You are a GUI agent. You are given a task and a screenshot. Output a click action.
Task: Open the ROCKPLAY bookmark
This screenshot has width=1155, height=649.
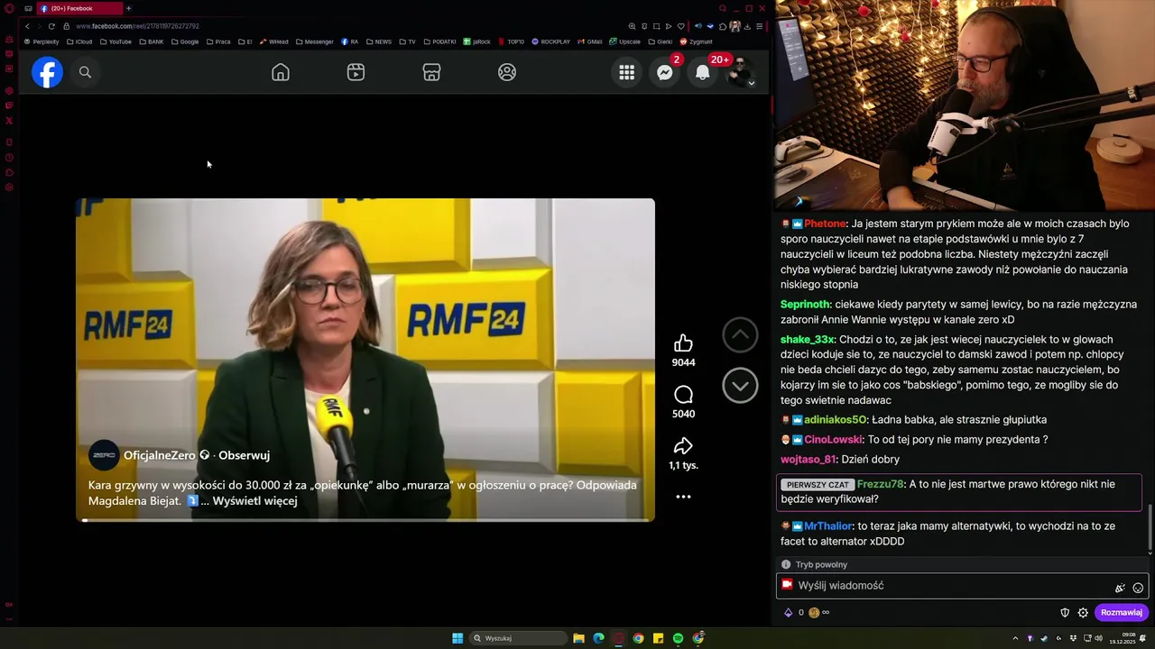point(551,41)
